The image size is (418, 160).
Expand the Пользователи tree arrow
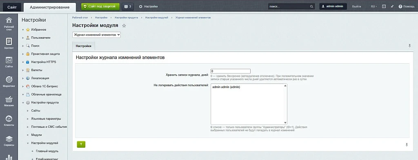(23, 38)
